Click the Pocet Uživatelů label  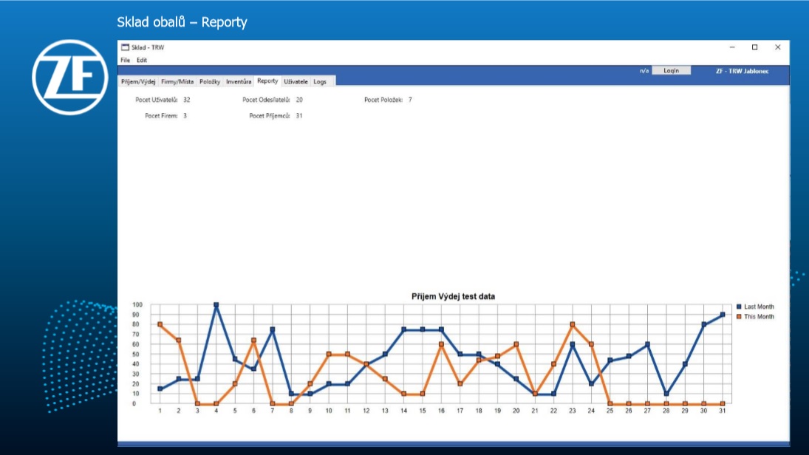[157, 100]
